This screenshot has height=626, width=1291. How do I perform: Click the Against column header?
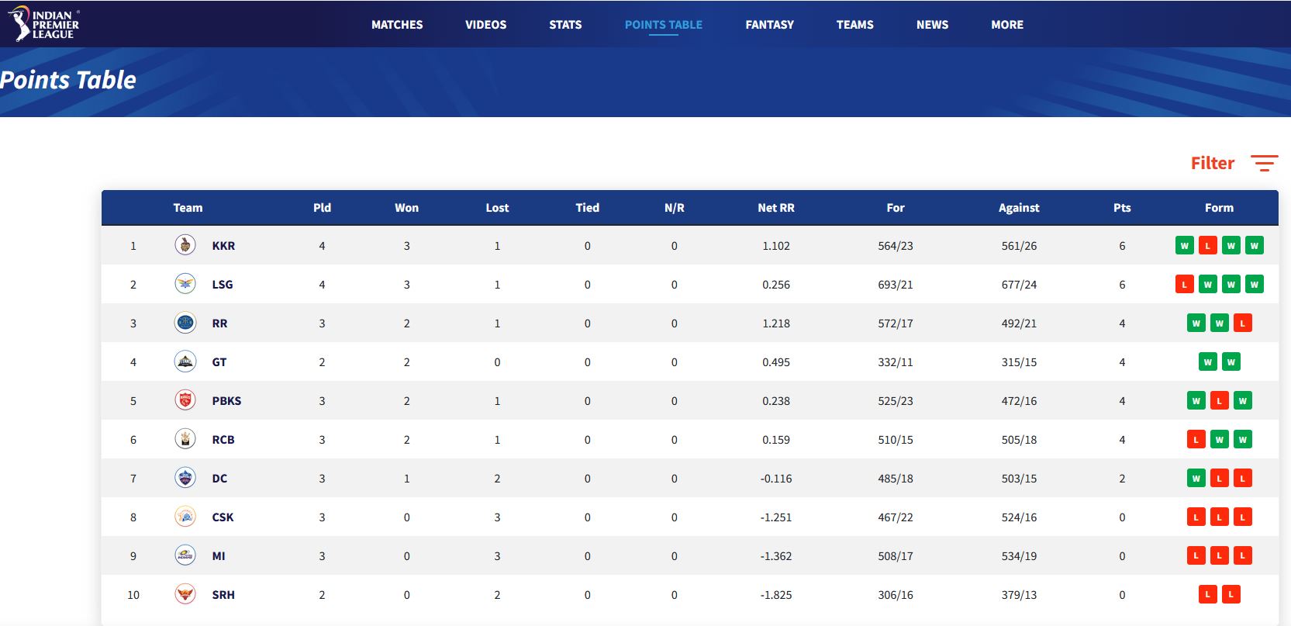click(1019, 208)
